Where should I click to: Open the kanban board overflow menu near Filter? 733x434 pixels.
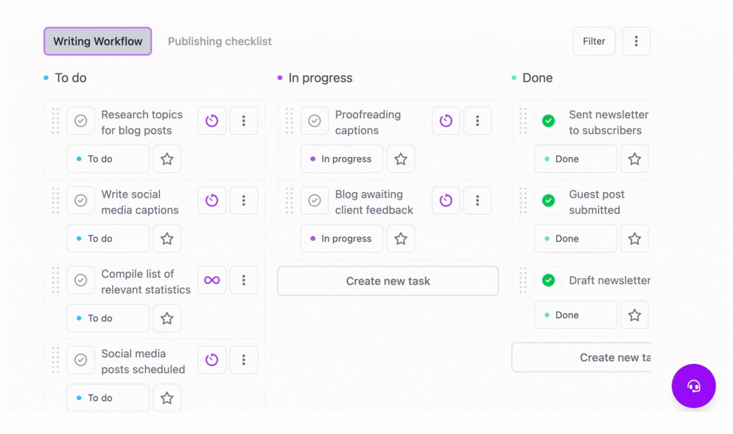[x=636, y=41]
